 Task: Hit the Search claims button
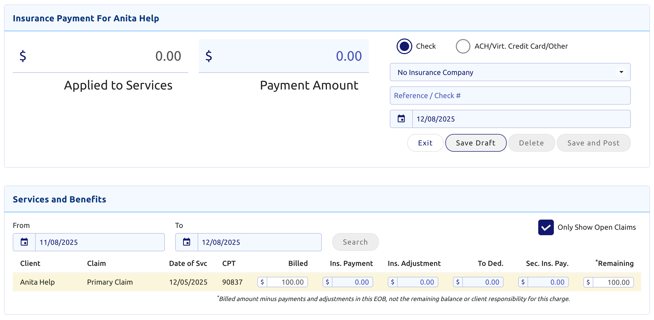tap(355, 242)
